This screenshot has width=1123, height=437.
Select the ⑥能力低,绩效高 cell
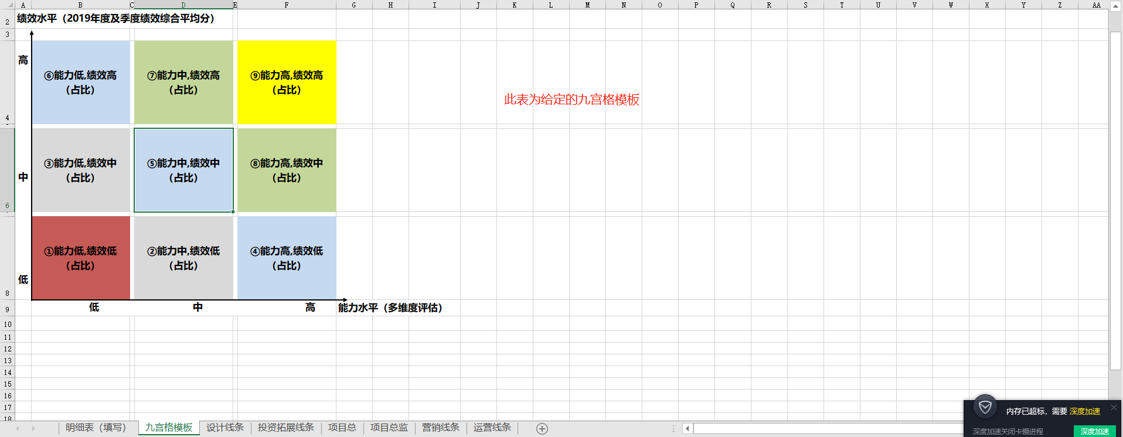pyautogui.click(x=81, y=83)
